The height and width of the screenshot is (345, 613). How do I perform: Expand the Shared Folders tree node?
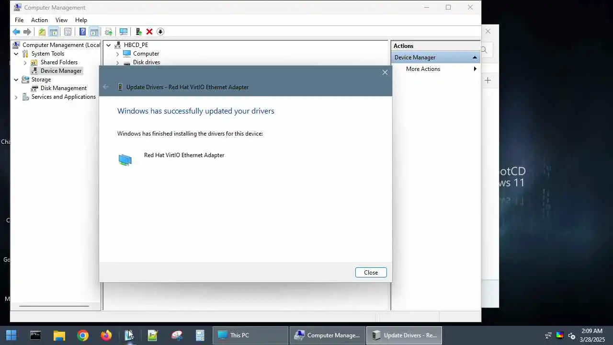[25, 62]
